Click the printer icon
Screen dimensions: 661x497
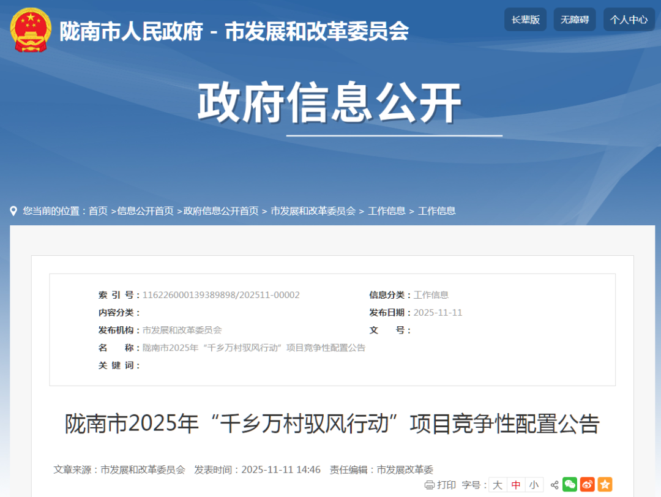click(x=430, y=485)
